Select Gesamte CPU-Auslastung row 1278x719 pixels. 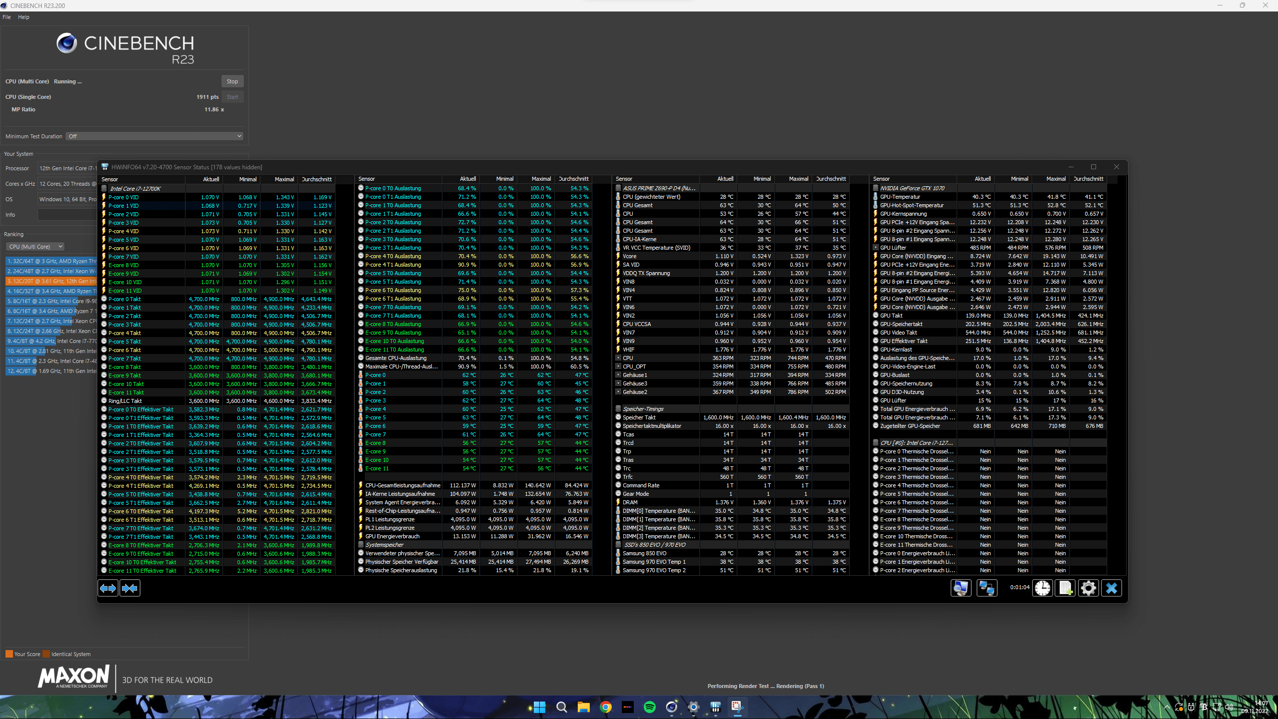click(x=474, y=358)
